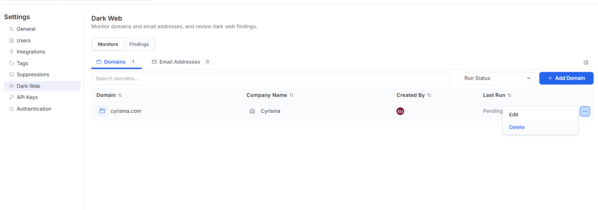The image size is (598, 210).
Task: Choose Edit from the row menu
Action: [x=540, y=115]
